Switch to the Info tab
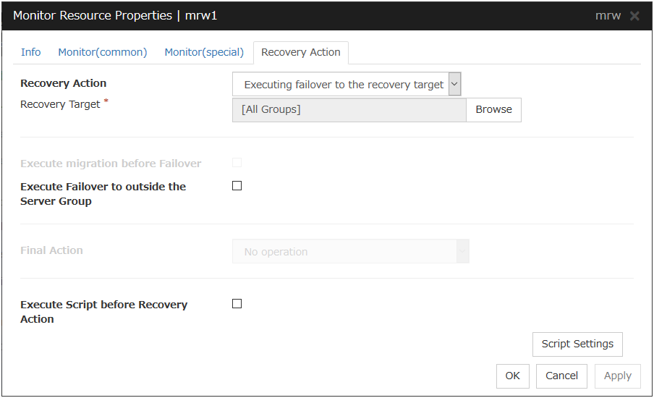Viewport: 654px width, 398px height. (31, 52)
